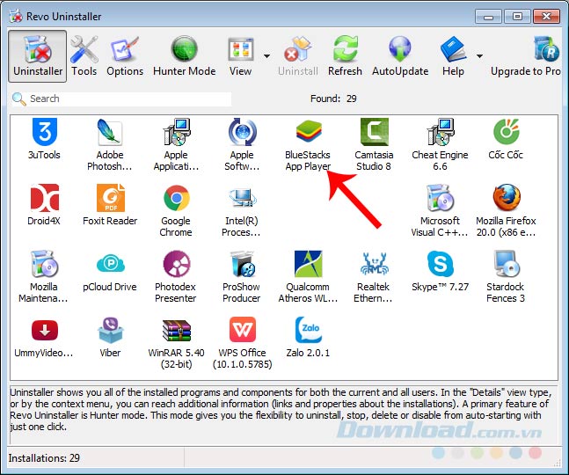Select the Adobe Photoshop entry

(110, 144)
